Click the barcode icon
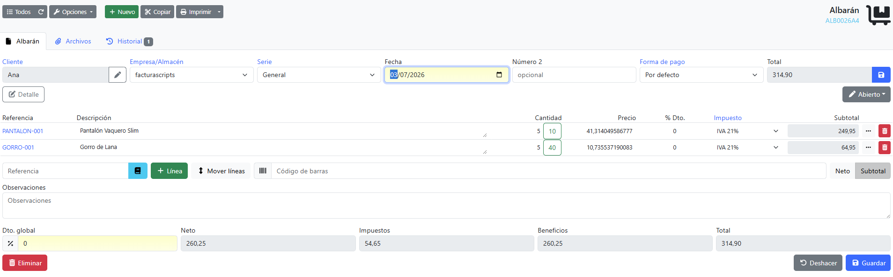893x277 pixels. 263,171
